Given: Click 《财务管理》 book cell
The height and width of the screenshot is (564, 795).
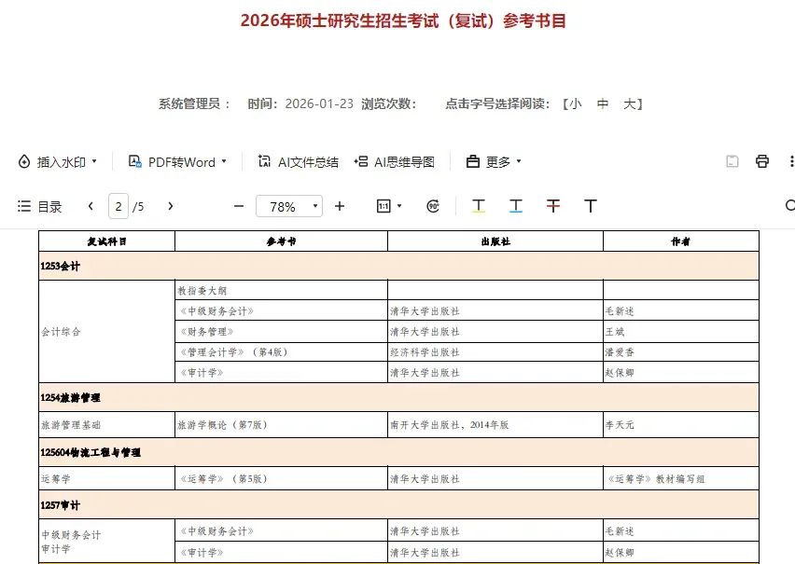Looking at the screenshot, I should (282, 331).
